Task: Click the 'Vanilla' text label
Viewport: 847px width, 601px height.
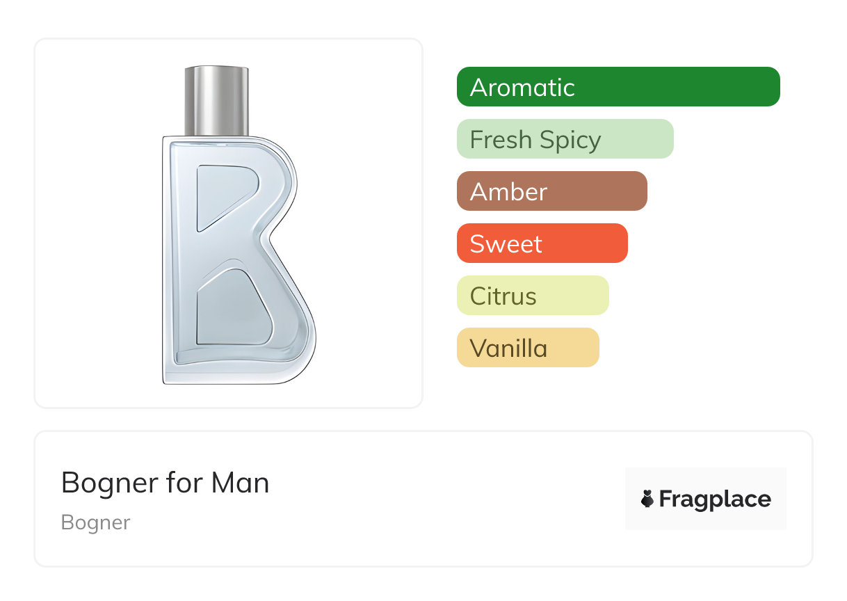Action: (508, 348)
